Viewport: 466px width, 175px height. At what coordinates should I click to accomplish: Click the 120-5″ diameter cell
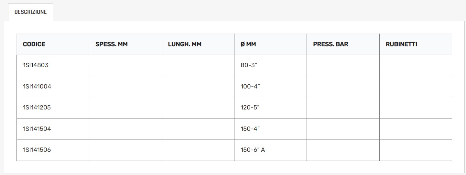(x=250, y=108)
